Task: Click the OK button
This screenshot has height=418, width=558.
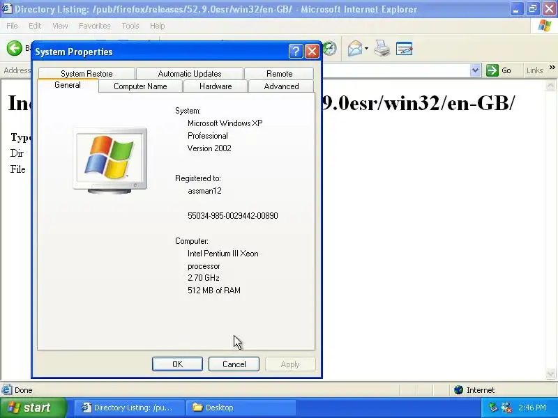Action: (177, 364)
